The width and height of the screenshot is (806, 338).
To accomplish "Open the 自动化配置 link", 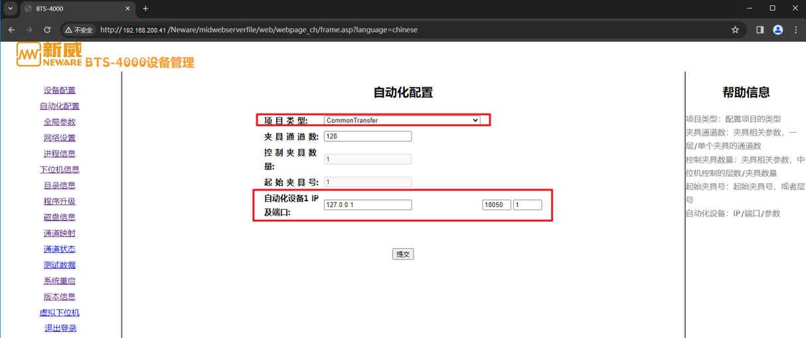I will click(60, 106).
